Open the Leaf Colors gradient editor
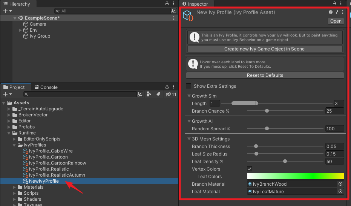The height and width of the screenshot is (206, 351). point(296,176)
